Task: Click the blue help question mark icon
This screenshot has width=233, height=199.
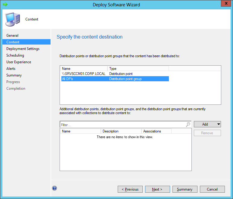Action: tap(54, 188)
